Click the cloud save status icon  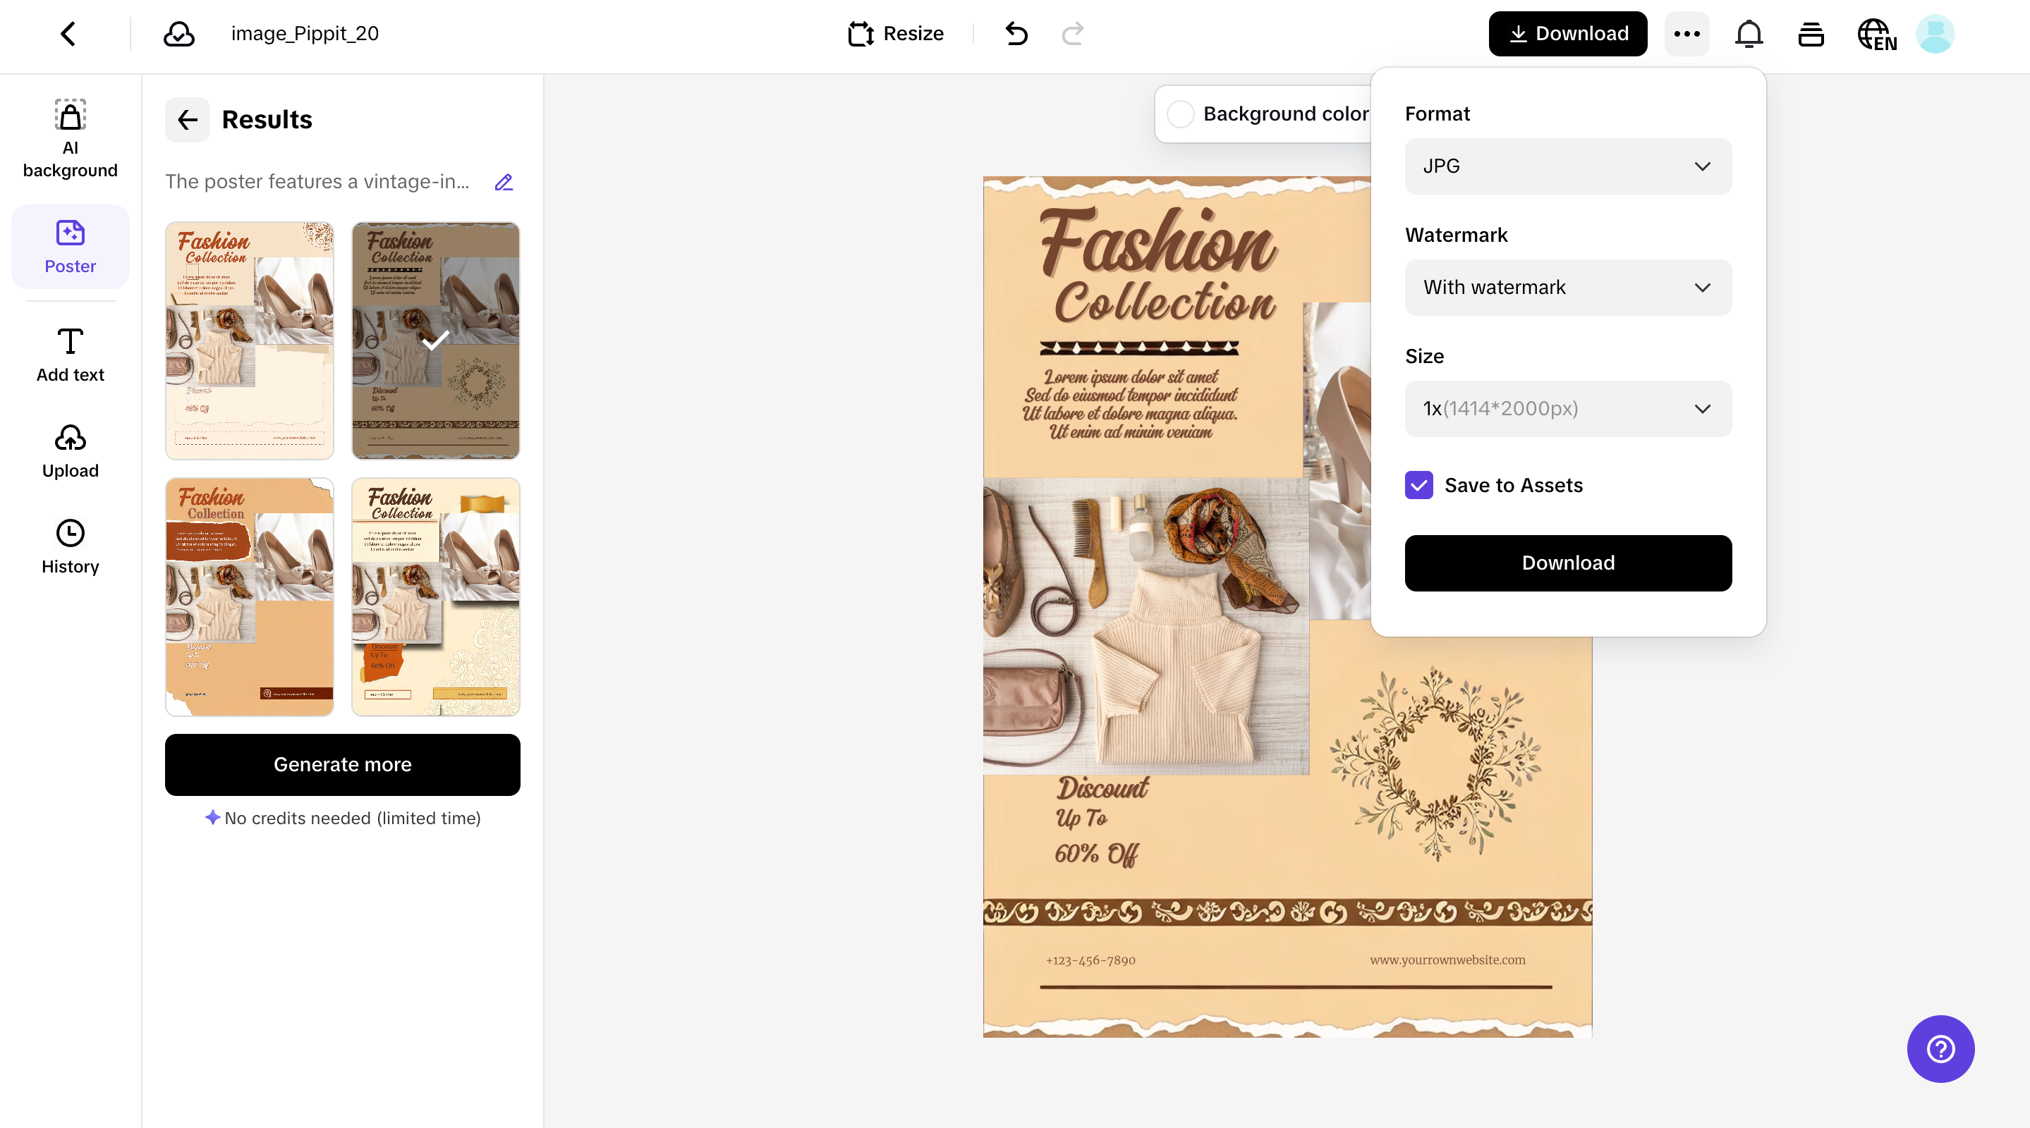tap(179, 34)
